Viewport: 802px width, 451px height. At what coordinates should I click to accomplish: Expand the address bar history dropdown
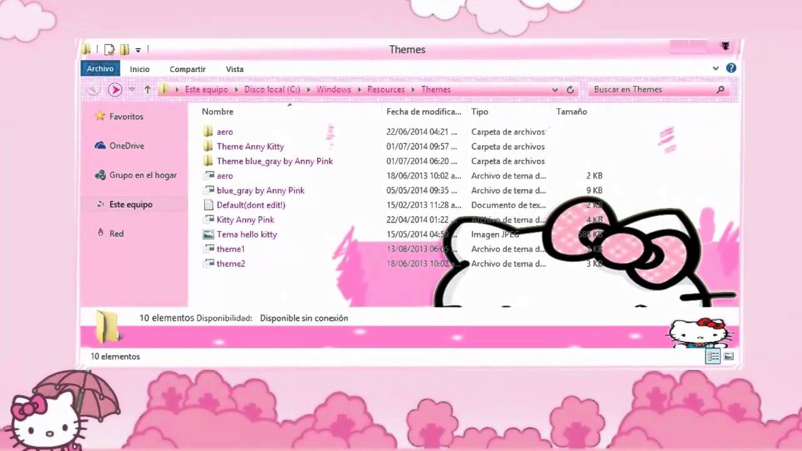pos(555,90)
